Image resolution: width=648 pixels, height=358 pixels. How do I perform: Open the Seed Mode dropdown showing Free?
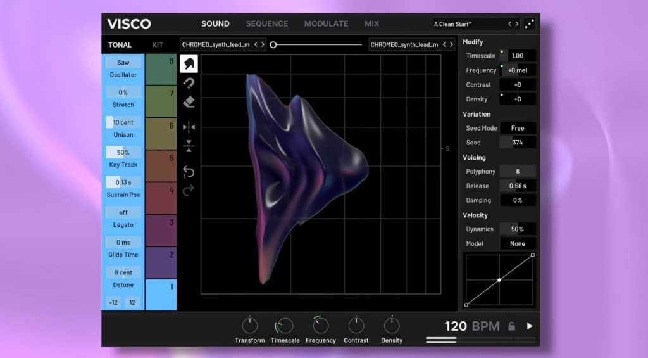[518, 128]
